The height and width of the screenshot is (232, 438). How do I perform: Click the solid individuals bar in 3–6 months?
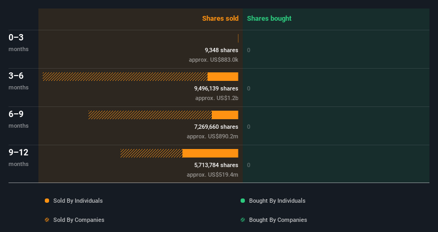[223, 77]
